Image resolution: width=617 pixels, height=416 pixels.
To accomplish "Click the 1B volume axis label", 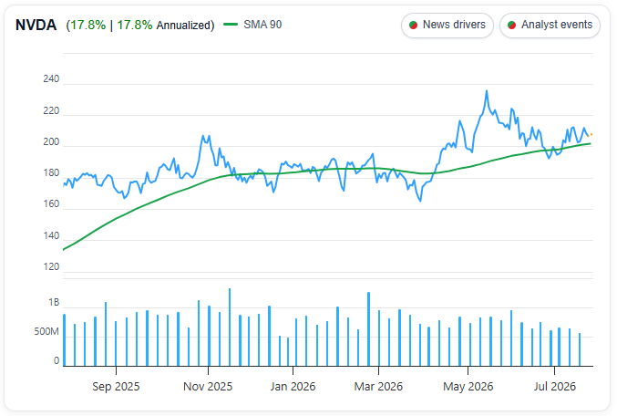I will [x=54, y=303].
